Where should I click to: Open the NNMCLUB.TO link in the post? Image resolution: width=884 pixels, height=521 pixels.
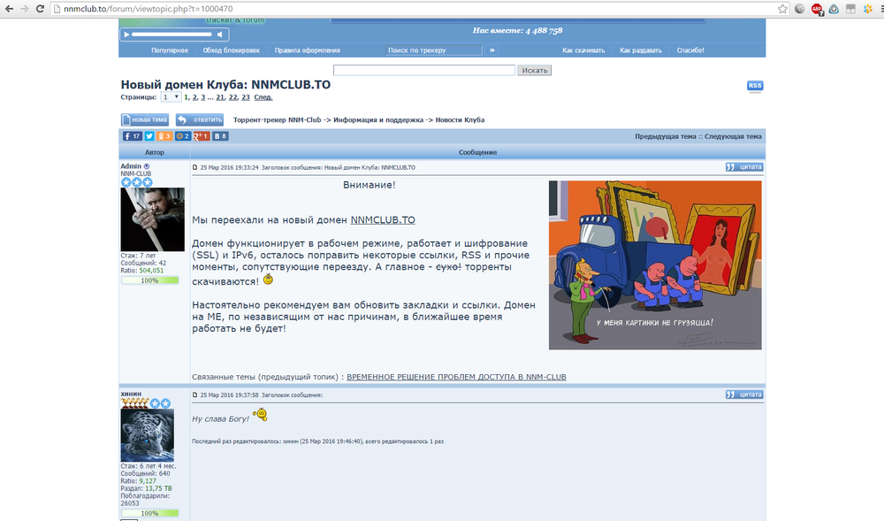click(x=383, y=220)
